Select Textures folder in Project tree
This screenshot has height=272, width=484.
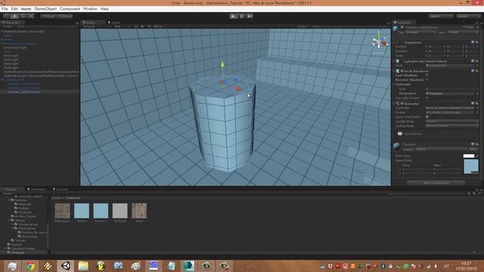tap(15, 252)
